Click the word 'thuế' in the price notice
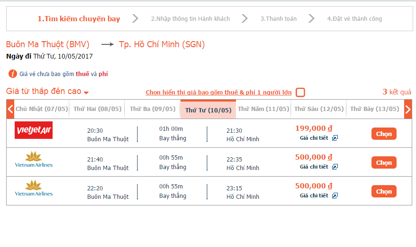416x247 pixels. pyautogui.click(x=82, y=74)
